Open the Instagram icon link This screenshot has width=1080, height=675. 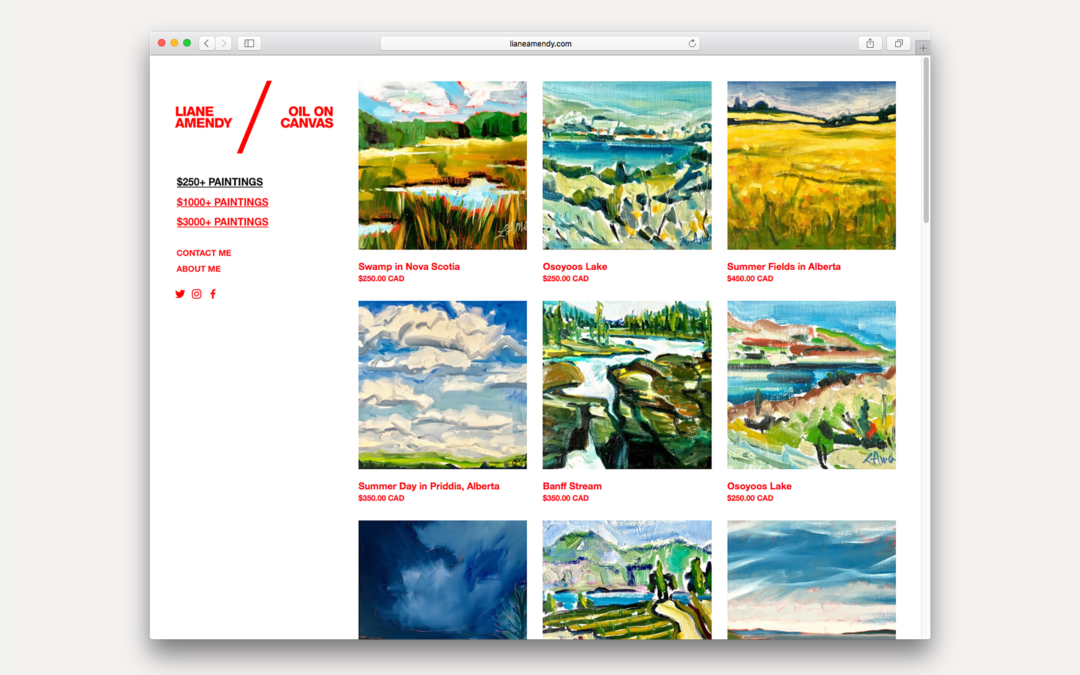point(196,294)
